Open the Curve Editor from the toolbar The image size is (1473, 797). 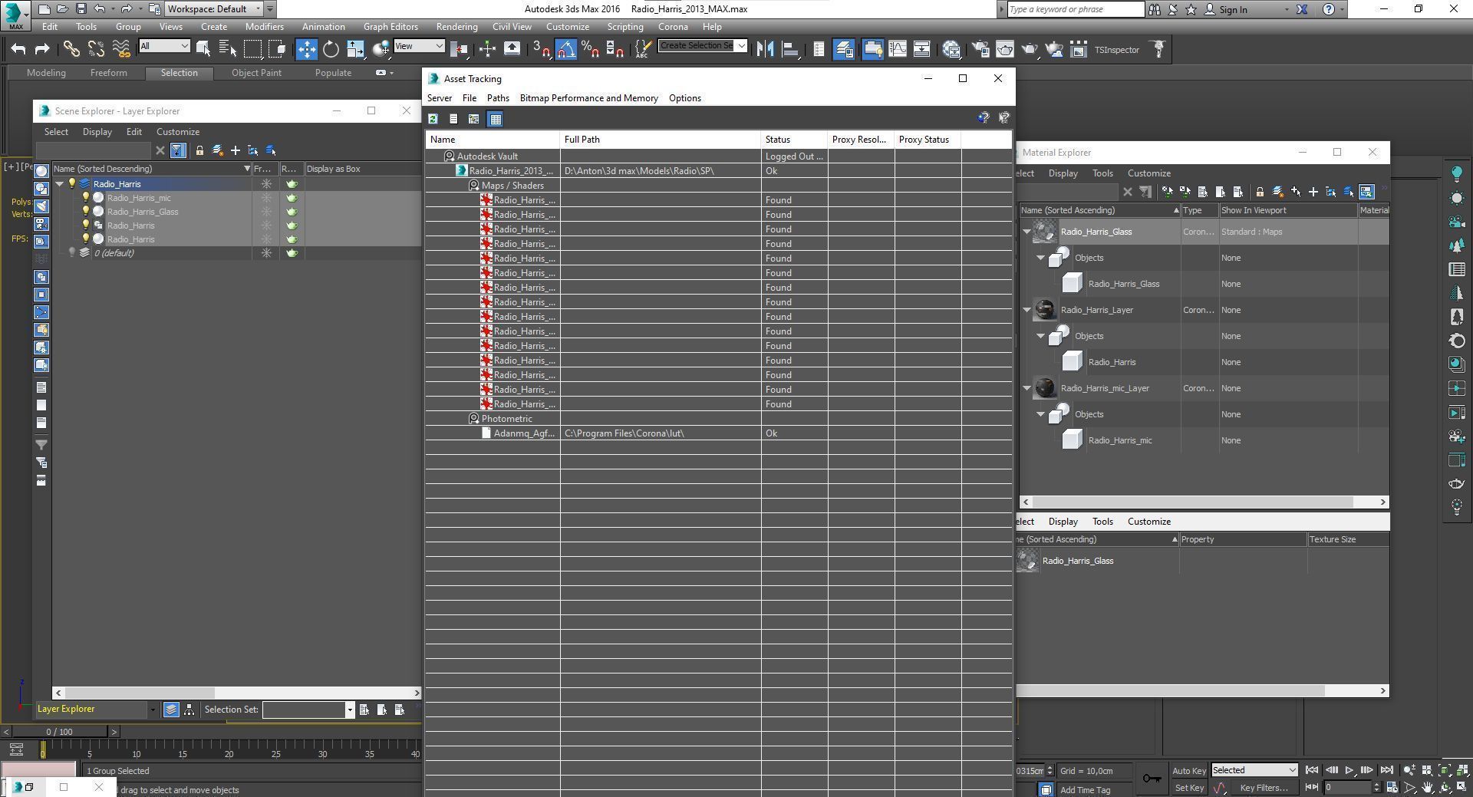pos(897,50)
